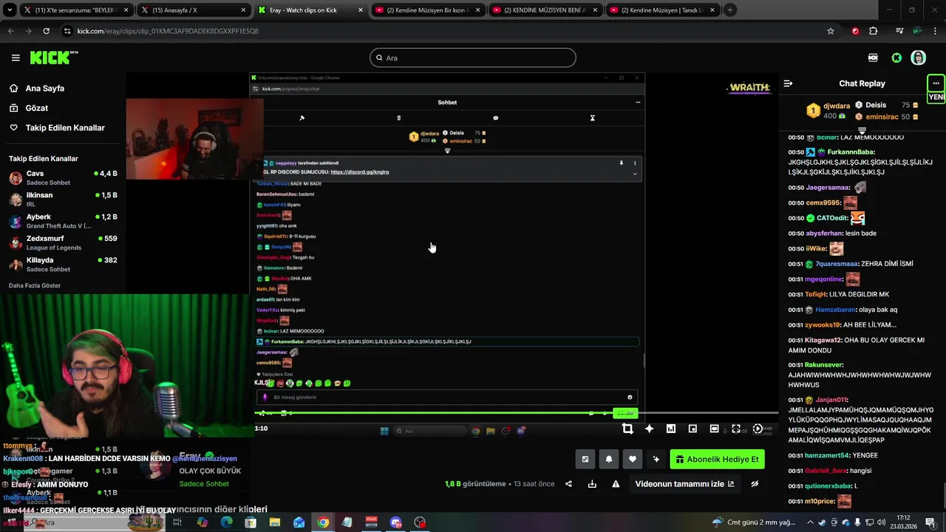Click Videonun tamamını izle link
This screenshot has height=532, width=946.
tap(684, 484)
